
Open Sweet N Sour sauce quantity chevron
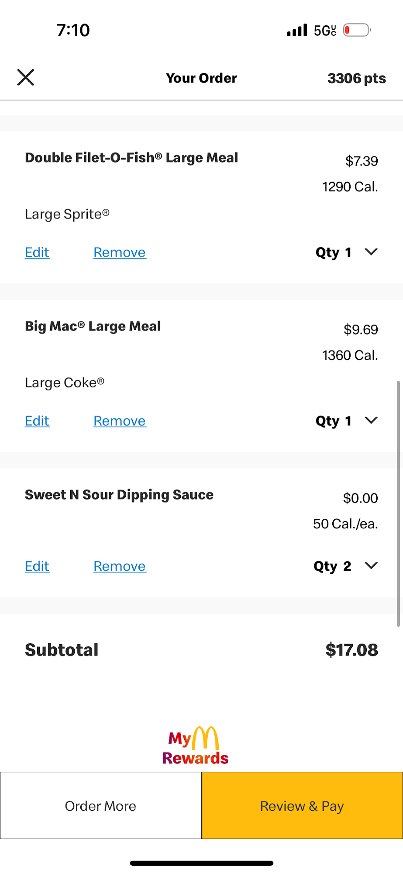371,565
